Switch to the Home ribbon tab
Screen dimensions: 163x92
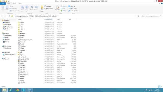(9, 4)
